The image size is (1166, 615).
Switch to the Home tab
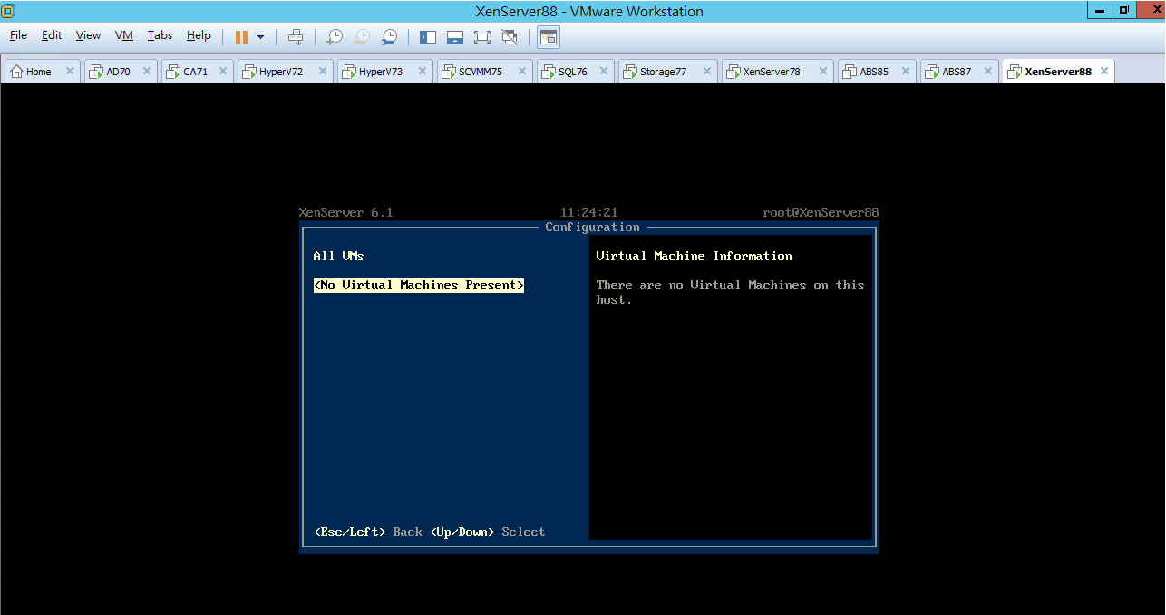43,72
